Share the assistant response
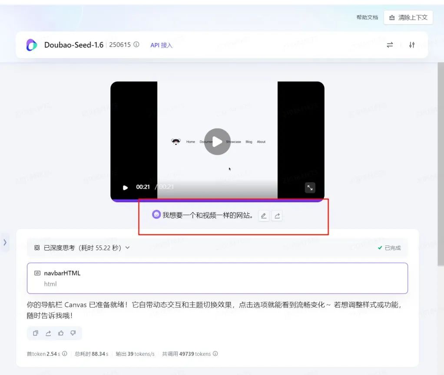This screenshot has height=375, width=444. pos(48,333)
